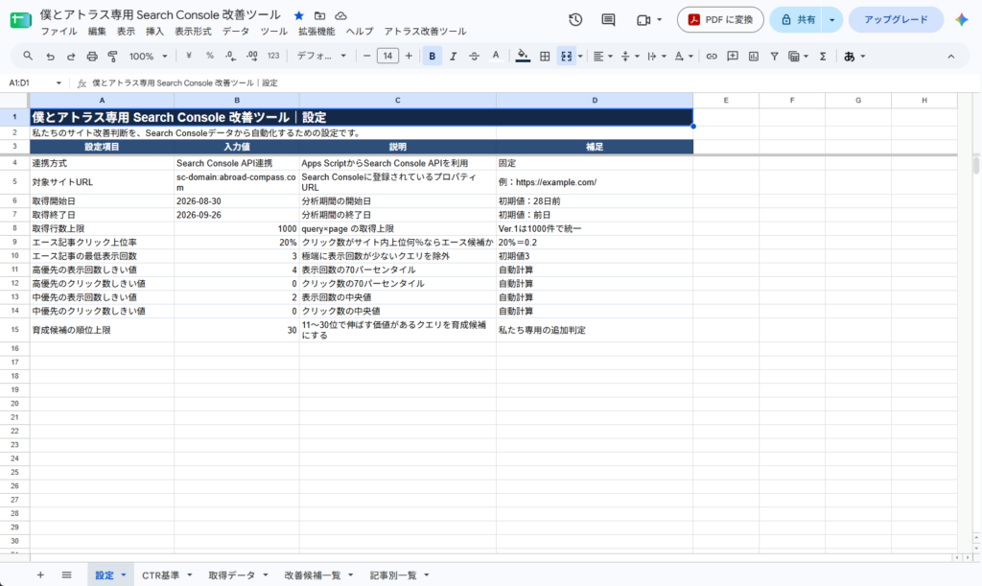Apply percent number format
The image size is (982, 586).
(x=210, y=56)
